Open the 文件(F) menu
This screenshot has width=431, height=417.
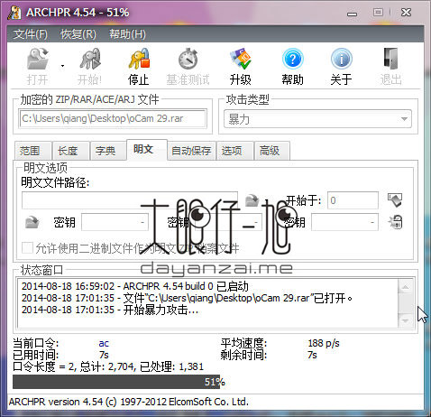point(30,34)
